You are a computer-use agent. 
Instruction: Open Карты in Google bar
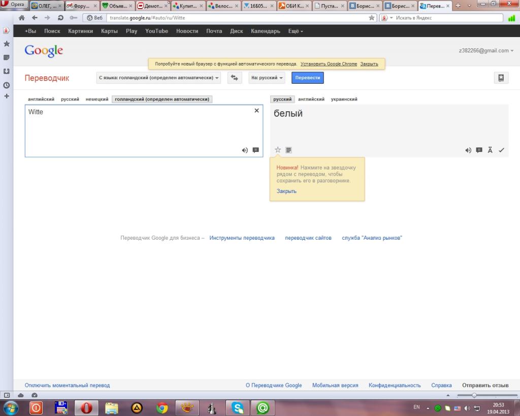point(110,31)
